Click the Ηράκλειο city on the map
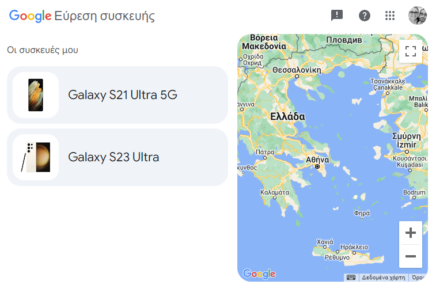Viewport: 432px width, 288px height. tap(354, 247)
